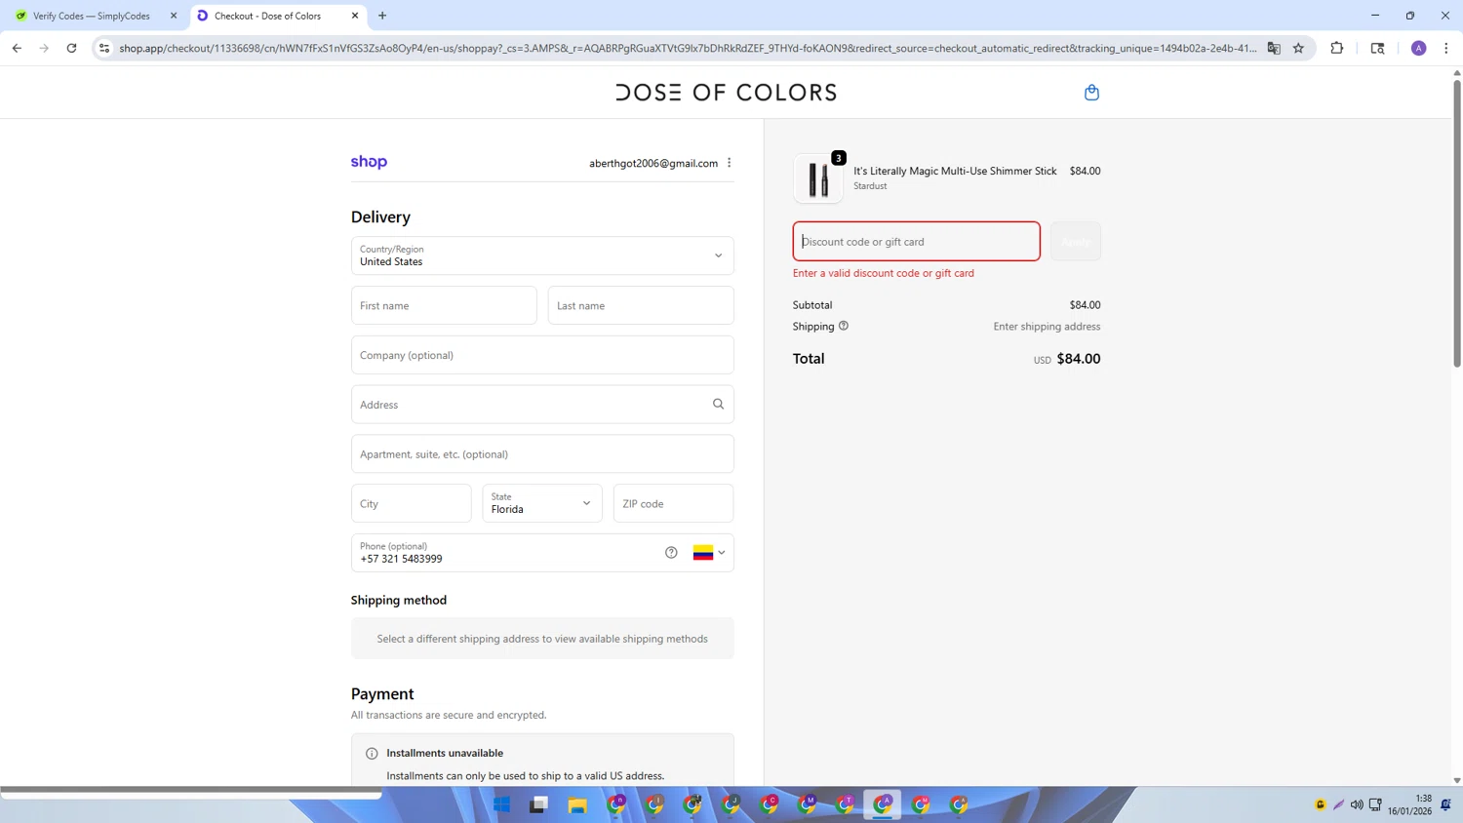Focus the Apartment, suite, etc. field
The height and width of the screenshot is (823, 1463).
click(542, 454)
